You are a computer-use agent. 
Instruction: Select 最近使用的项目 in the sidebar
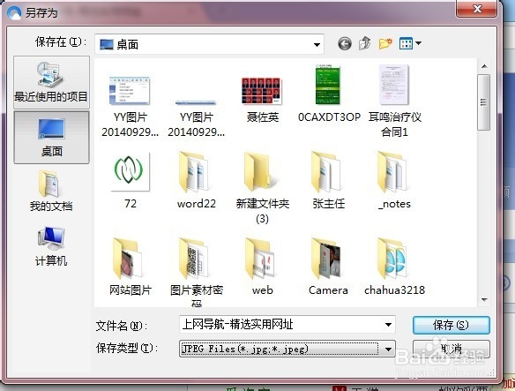pos(51,82)
